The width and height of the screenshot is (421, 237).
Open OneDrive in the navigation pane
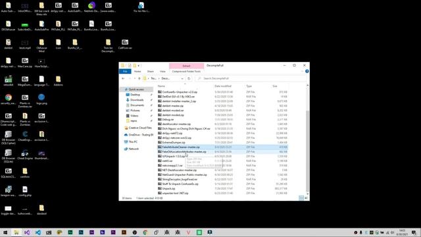[141, 135]
